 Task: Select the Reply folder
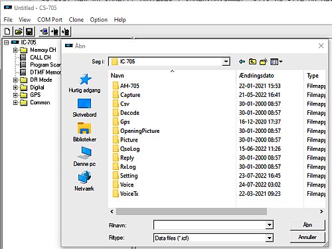(123, 158)
